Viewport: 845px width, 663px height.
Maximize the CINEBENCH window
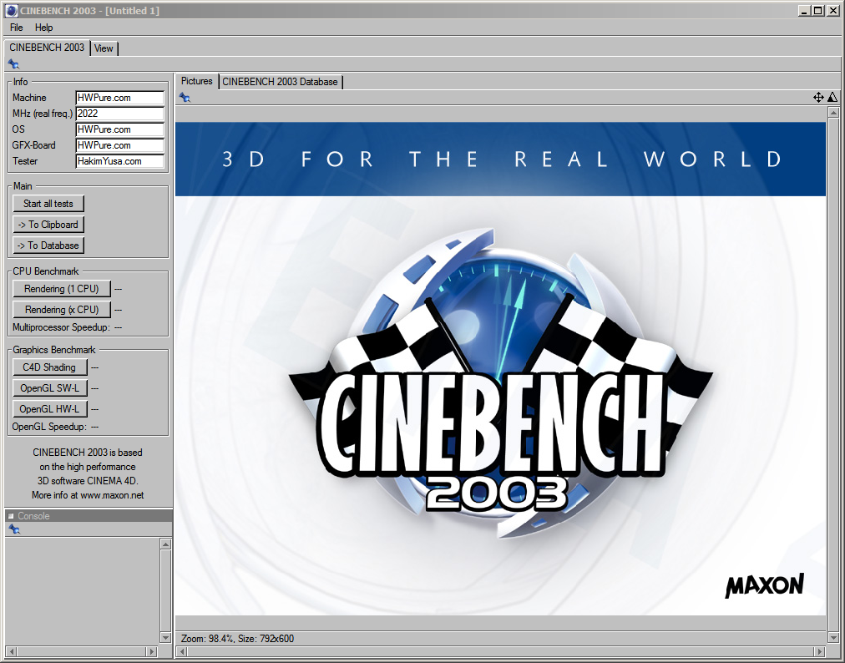(x=817, y=10)
